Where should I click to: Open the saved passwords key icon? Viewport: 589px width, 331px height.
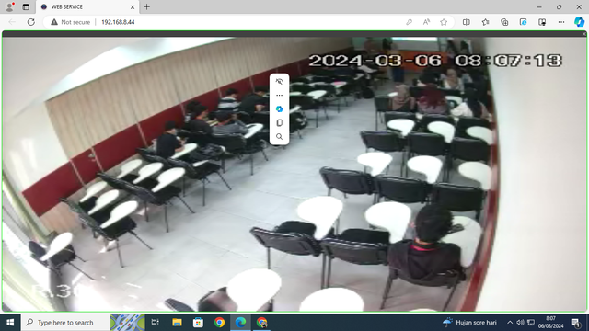click(409, 22)
